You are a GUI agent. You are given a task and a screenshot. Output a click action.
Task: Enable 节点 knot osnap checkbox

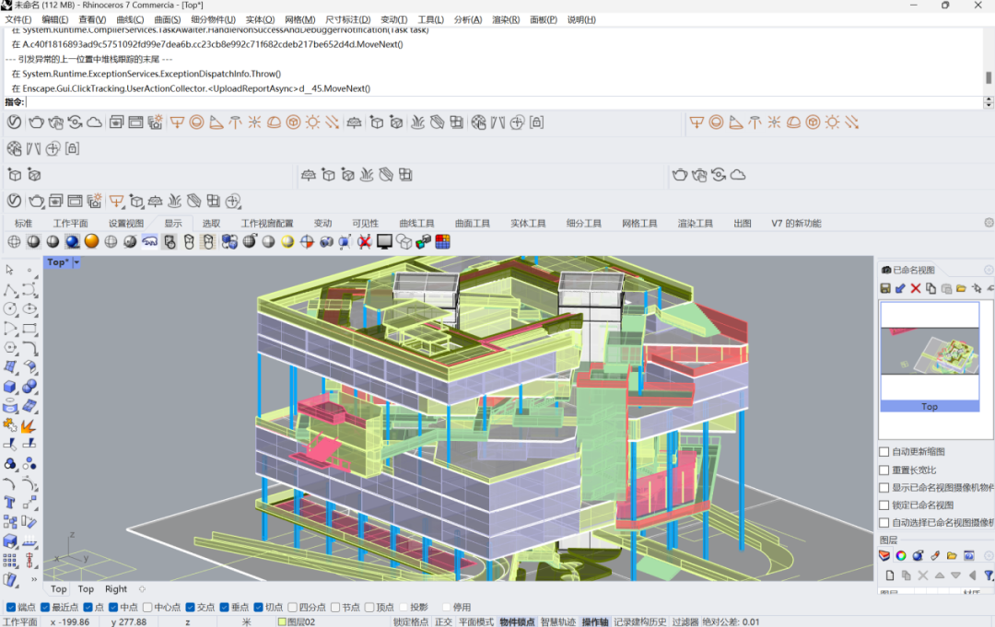[x=335, y=608]
